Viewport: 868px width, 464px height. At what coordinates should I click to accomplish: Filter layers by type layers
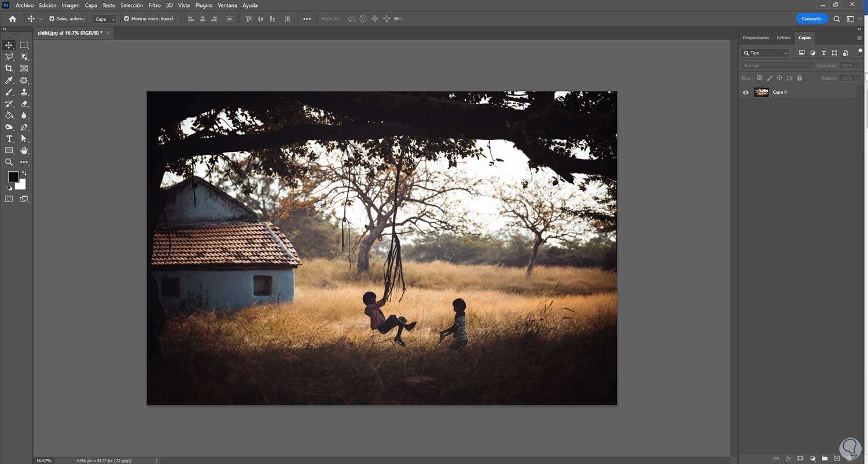coord(823,53)
